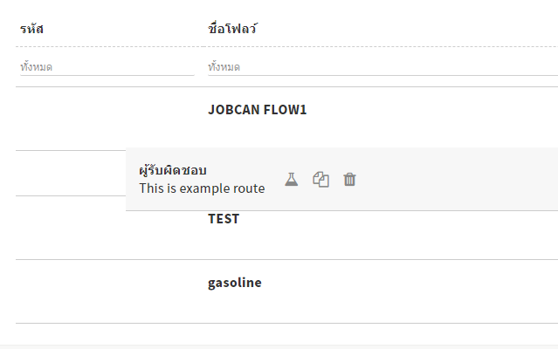Image resolution: width=558 pixels, height=349 pixels.
Task: Duplicate the ผู้รับผิดชอบ route with the copy icon
Action: (x=320, y=180)
